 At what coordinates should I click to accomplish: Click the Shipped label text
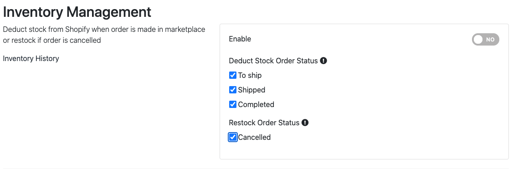click(x=251, y=90)
